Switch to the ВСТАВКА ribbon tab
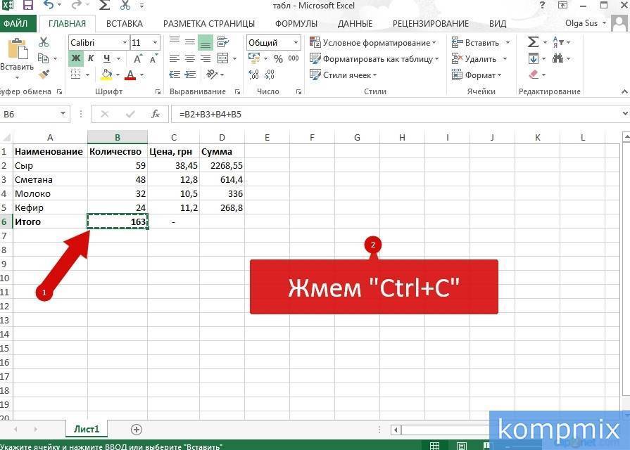The height and width of the screenshot is (450, 630). pyautogui.click(x=125, y=22)
